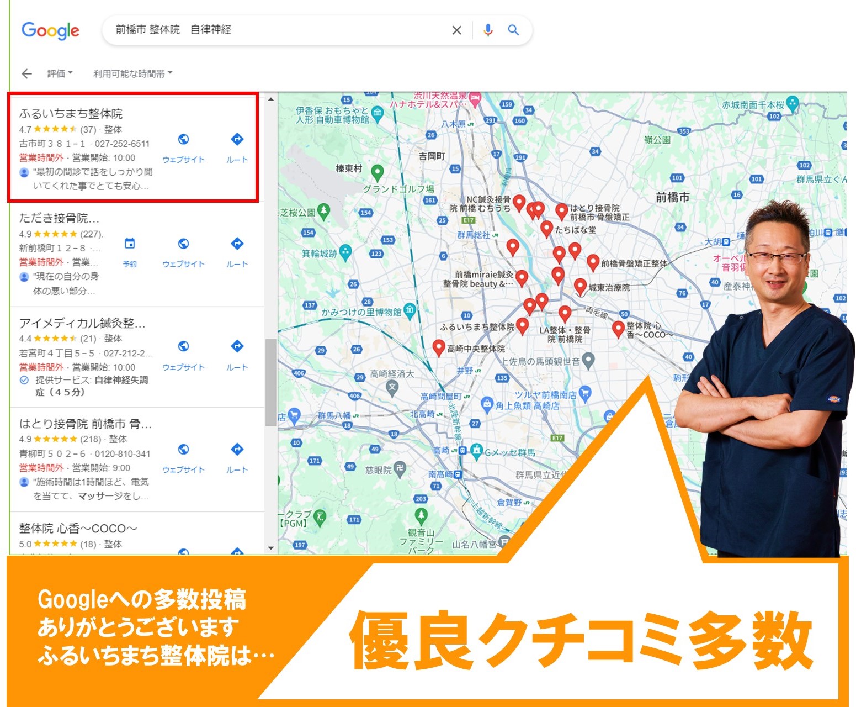
Task: Click map pin for 整体院 心香~COCO~
Action: pos(619,328)
